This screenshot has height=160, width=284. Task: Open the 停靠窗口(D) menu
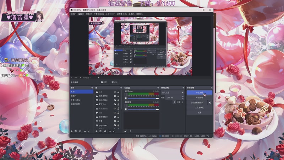coord(99,14)
